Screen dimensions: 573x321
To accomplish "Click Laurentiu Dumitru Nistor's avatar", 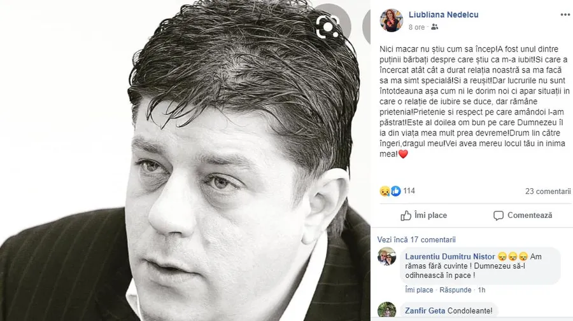I will (386, 256).
